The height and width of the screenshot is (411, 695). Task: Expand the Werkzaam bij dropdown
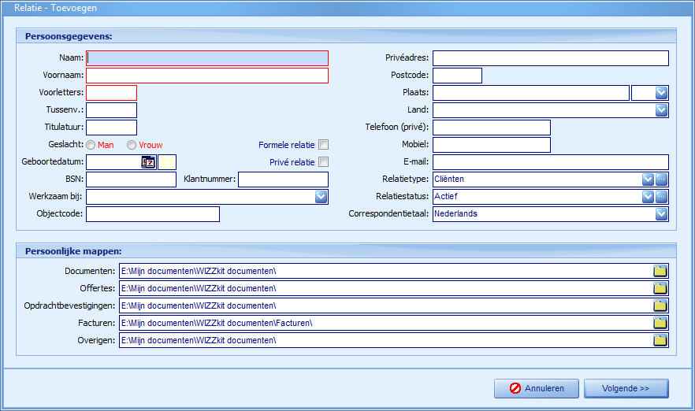[x=321, y=197]
